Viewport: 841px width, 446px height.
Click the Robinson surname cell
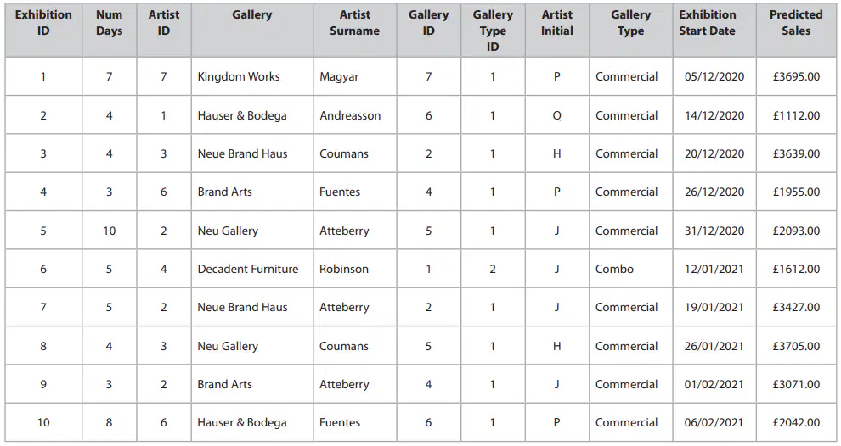355,269
